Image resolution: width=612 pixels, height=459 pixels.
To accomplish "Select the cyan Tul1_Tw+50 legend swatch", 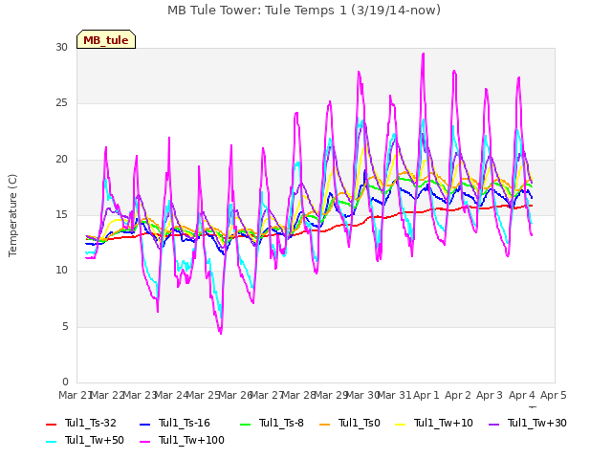I will [x=51, y=441].
